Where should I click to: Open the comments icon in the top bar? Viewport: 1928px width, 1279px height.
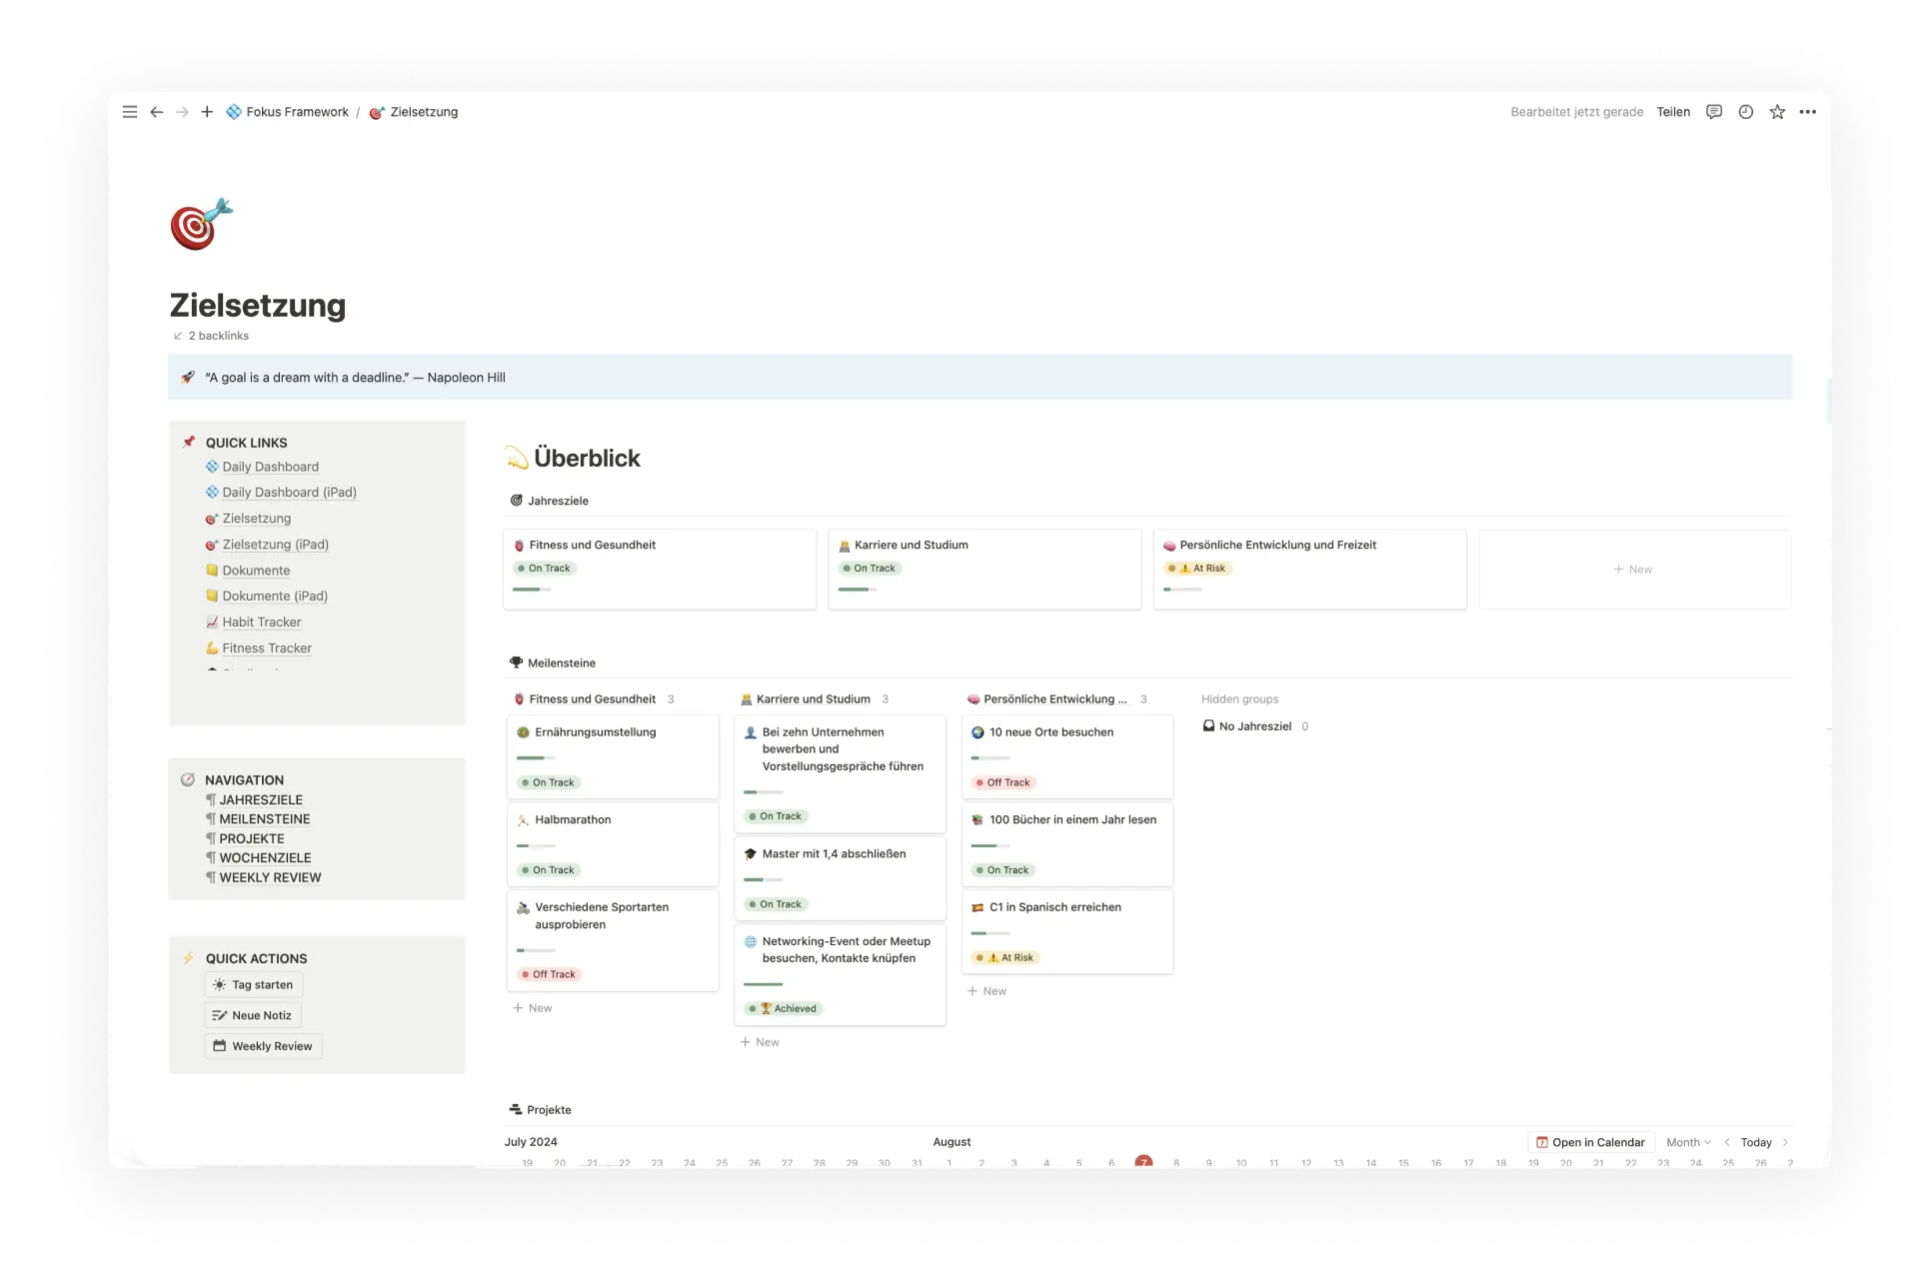[1713, 112]
